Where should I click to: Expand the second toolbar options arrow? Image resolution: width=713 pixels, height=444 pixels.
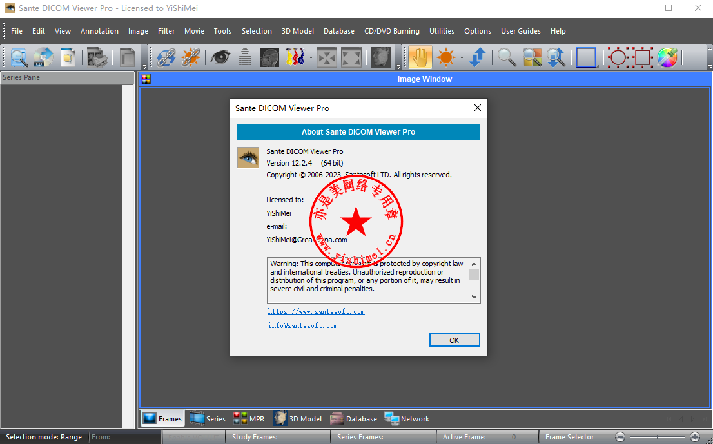[x=399, y=67]
